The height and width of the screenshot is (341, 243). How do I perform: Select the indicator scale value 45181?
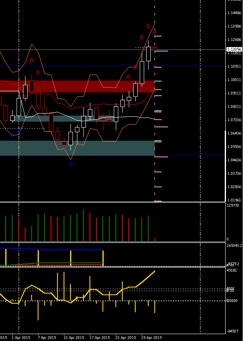[x=232, y=270]
